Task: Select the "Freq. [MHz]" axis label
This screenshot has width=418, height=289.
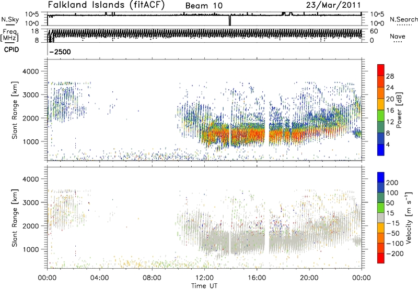Action: [x=9, y=35]
